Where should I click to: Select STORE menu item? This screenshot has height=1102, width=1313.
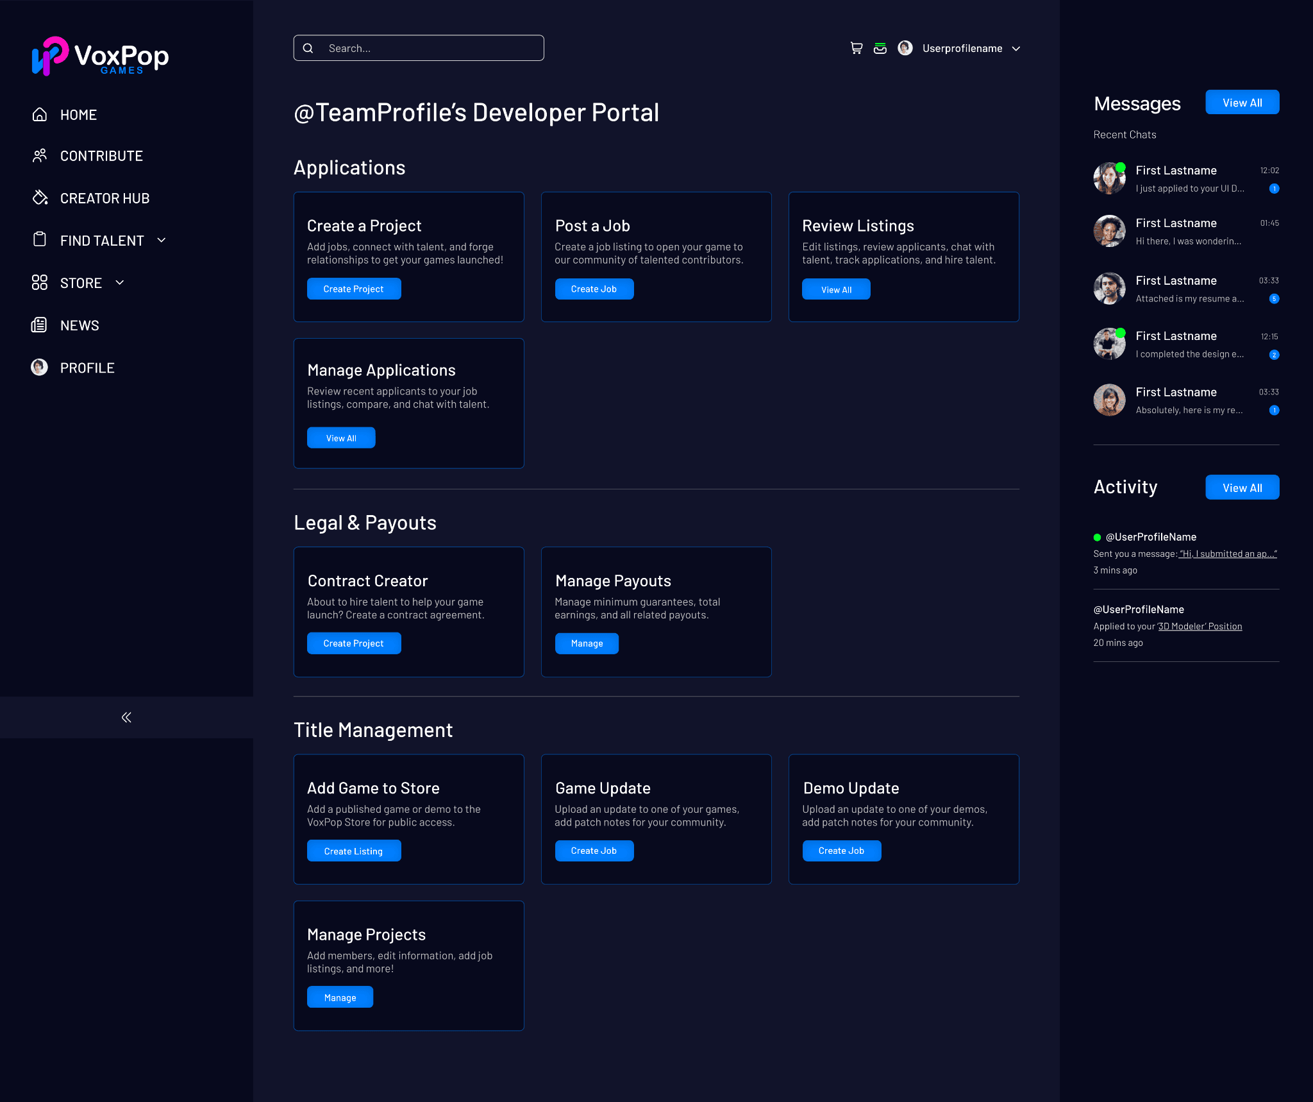pyautogui.click(x=81, y=283)
